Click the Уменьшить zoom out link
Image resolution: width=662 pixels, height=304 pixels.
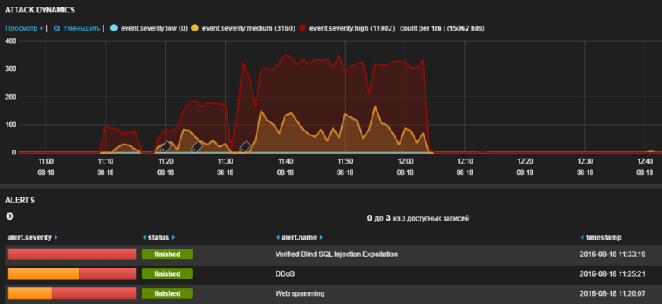[x=81, y=28]
